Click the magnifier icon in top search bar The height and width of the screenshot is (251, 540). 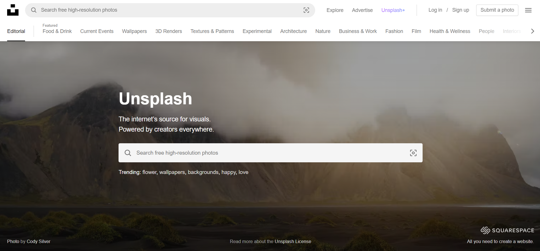coord(34,10)
